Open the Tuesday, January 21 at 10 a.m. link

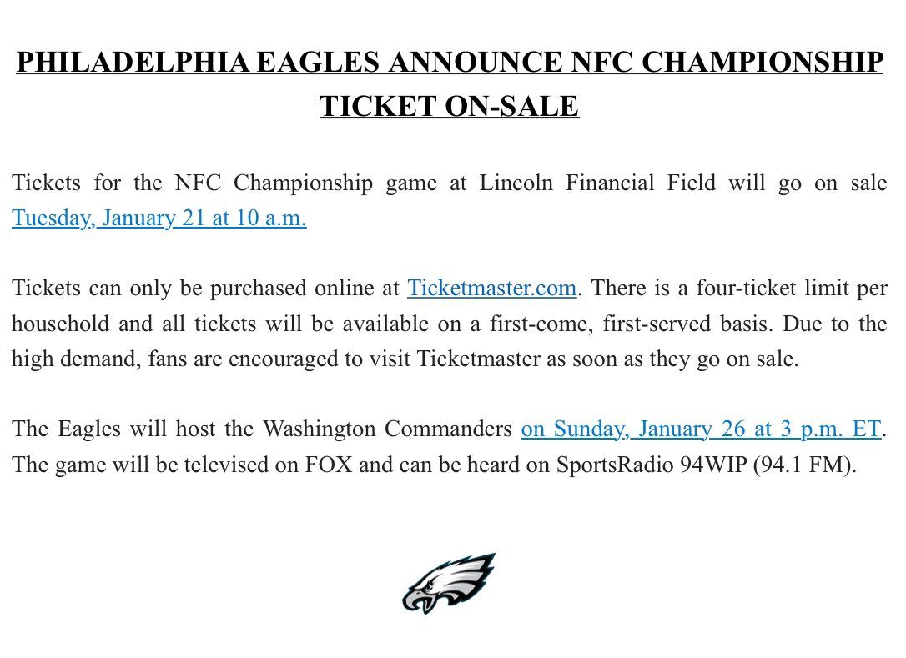[159, 218]
